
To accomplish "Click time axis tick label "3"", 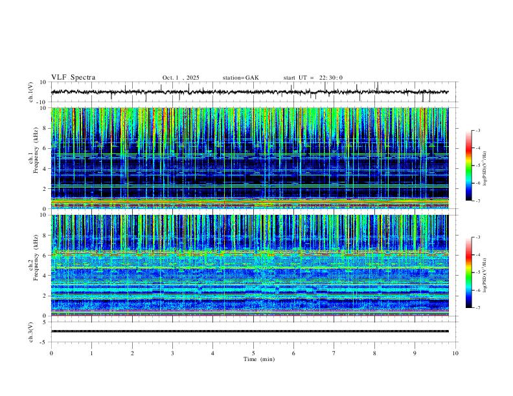I will 172,353.
